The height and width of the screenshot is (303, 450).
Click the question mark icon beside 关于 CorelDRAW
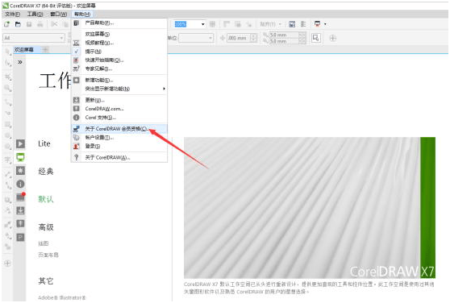76,157
